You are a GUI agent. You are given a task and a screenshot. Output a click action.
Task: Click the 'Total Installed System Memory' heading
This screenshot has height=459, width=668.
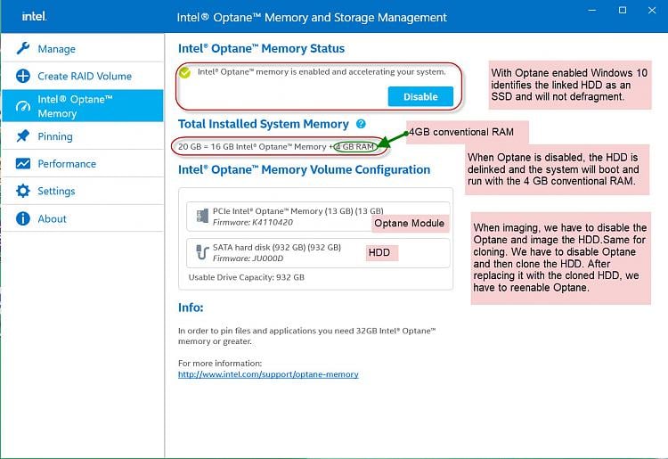pos(264,124)
